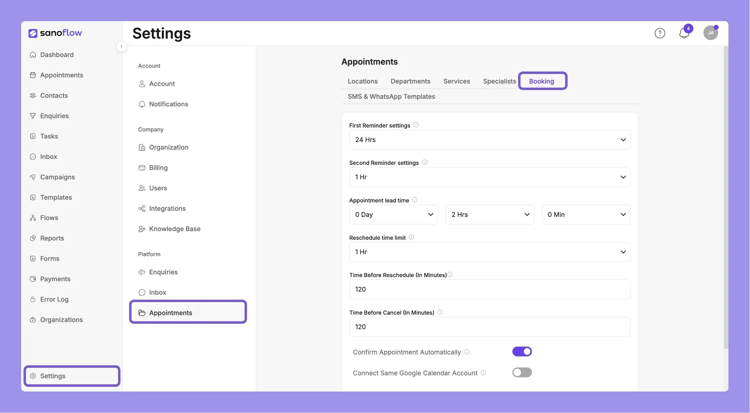The image size is (750, 413).
Task: Switch to the Locations tab
Action: click(x=362, y=81)
